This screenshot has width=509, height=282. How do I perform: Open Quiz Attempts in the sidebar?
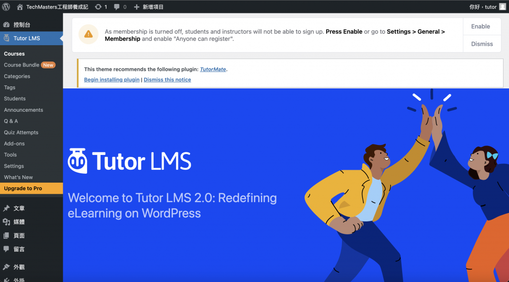pyautogui.click(x=21, y=132)
